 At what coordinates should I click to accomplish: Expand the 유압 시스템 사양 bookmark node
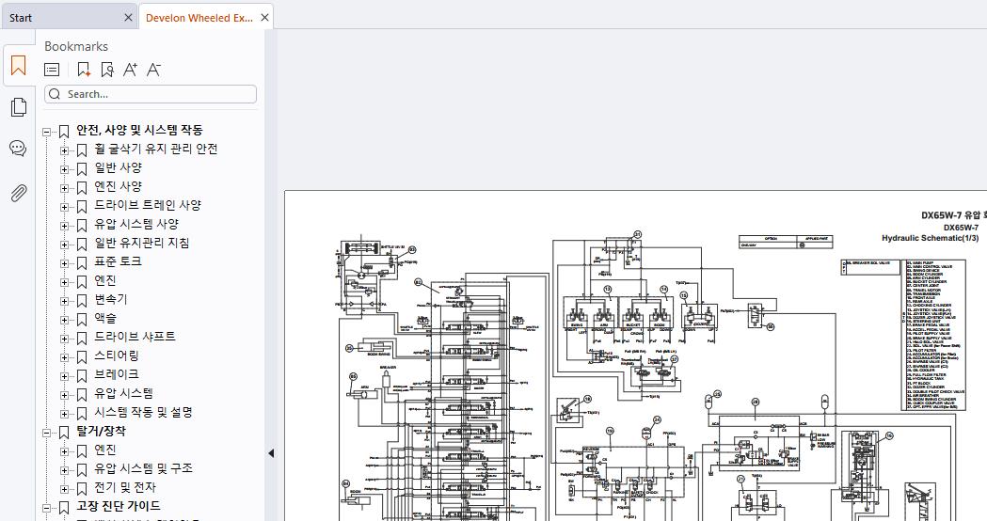coord(64,226)
